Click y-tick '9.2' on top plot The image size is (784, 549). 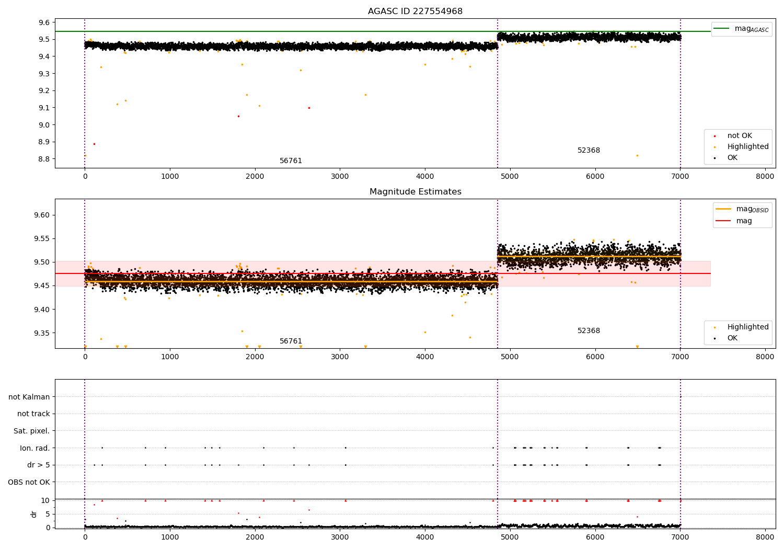coord(44,91)
